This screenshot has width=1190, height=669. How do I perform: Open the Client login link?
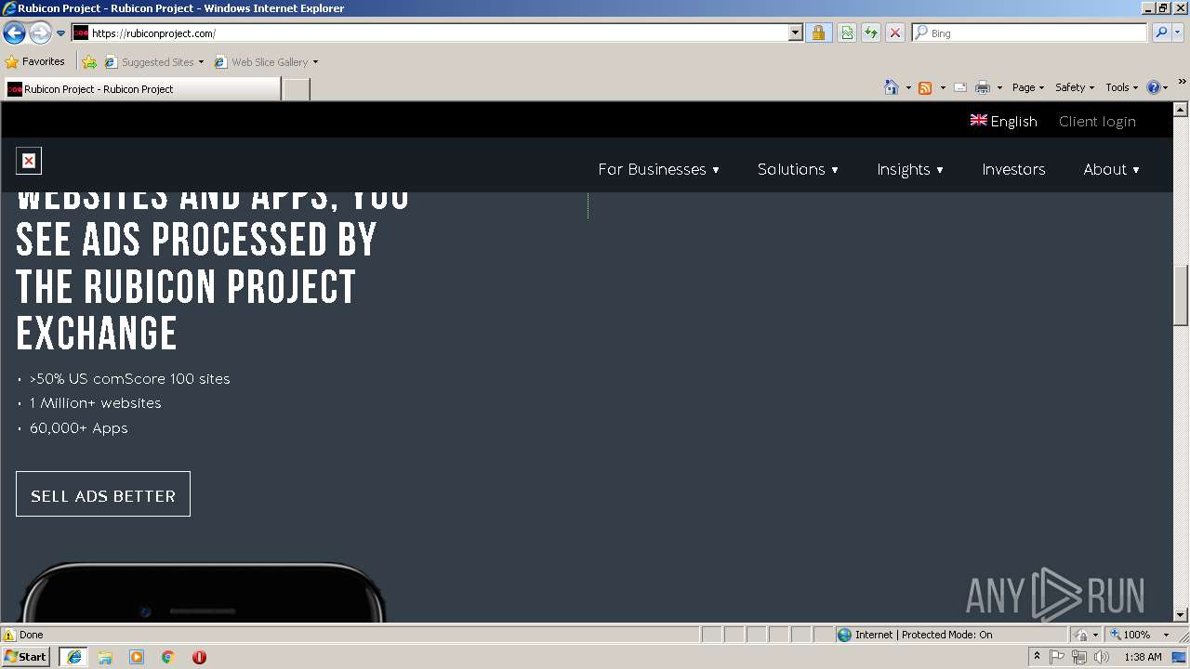pyautogui.click(x=1097, y=121)
